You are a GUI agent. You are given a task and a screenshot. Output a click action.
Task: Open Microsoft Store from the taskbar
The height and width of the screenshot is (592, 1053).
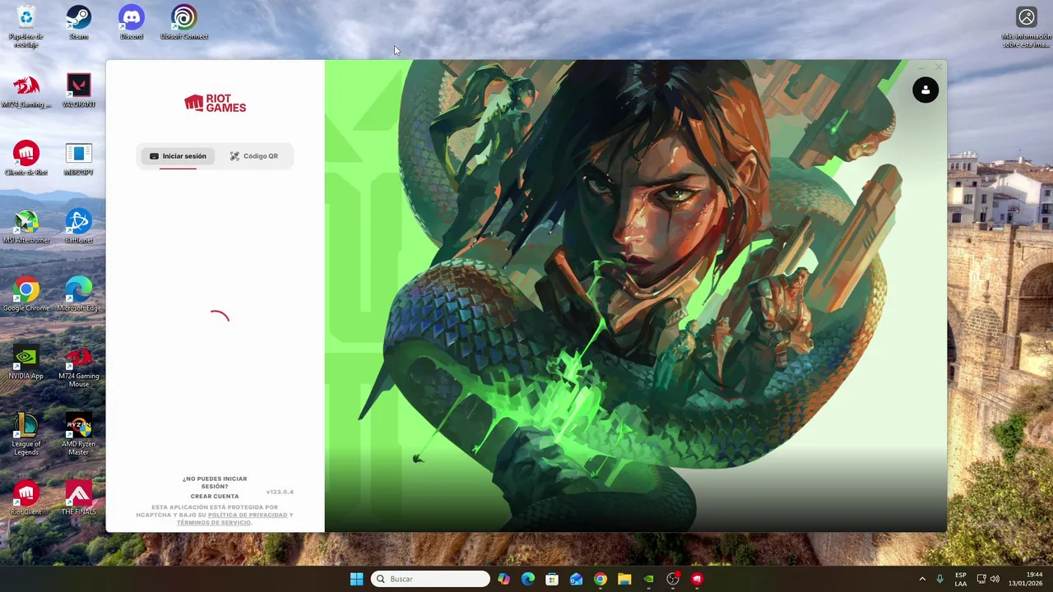click(x=552, y=579)
